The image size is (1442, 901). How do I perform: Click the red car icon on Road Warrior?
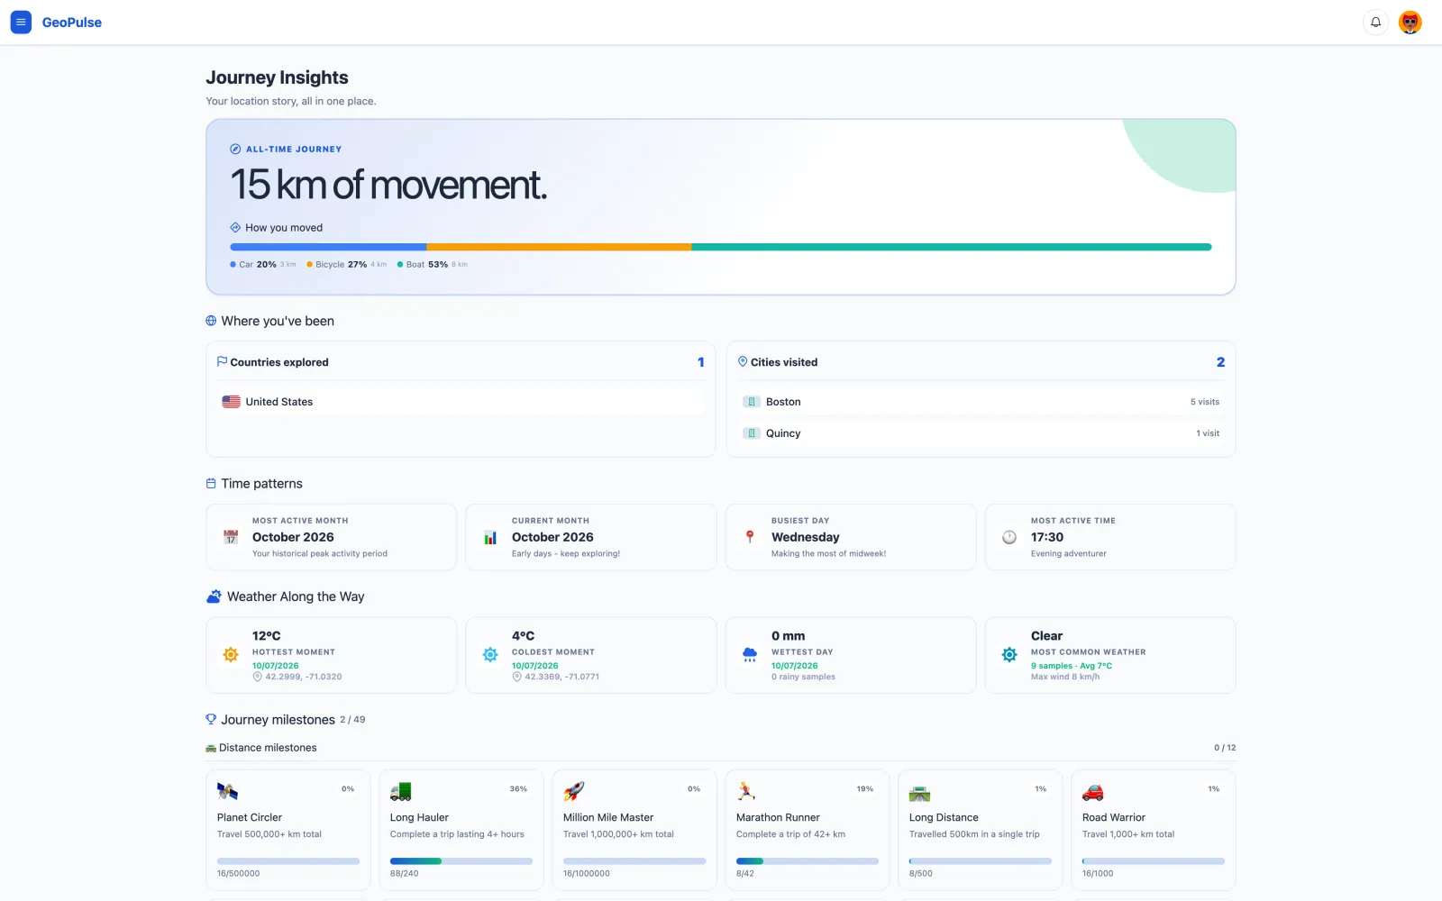point(1093,792)
